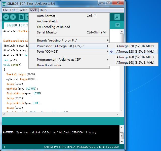This screenshot has width=161, height=151.
Task: Click the Arduino infinity logo in title bar
Action: [x=4, y=4]
